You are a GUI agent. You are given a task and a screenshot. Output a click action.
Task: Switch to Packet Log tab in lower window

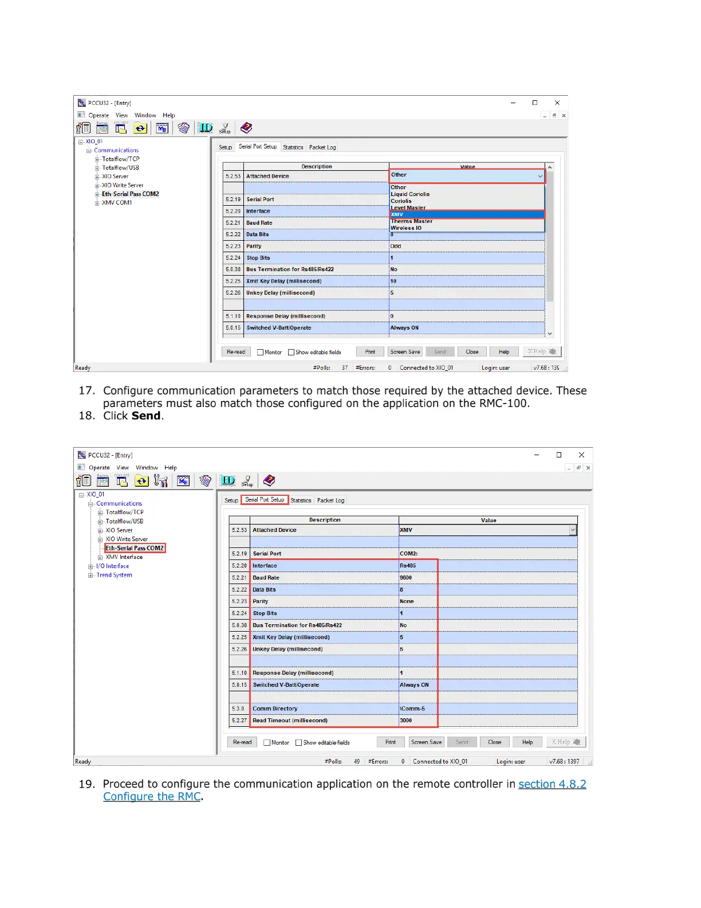pyautogui.click(x=330, y=500)
